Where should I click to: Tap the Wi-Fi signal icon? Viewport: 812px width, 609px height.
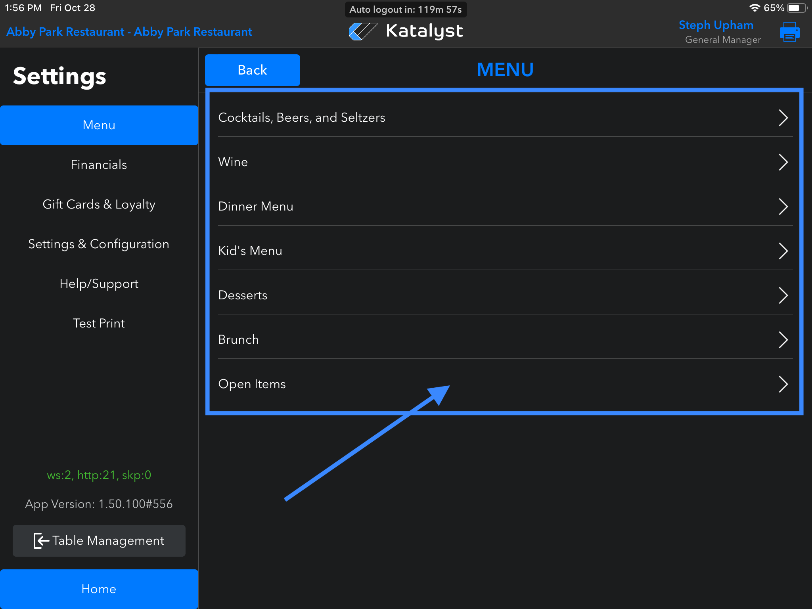click(754, 8)
